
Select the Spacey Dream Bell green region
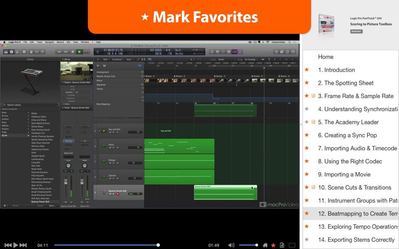coord(225,192)
